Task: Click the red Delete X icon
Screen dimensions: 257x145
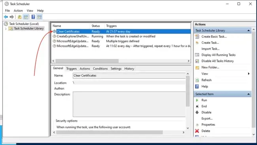Action: [197, 131]
